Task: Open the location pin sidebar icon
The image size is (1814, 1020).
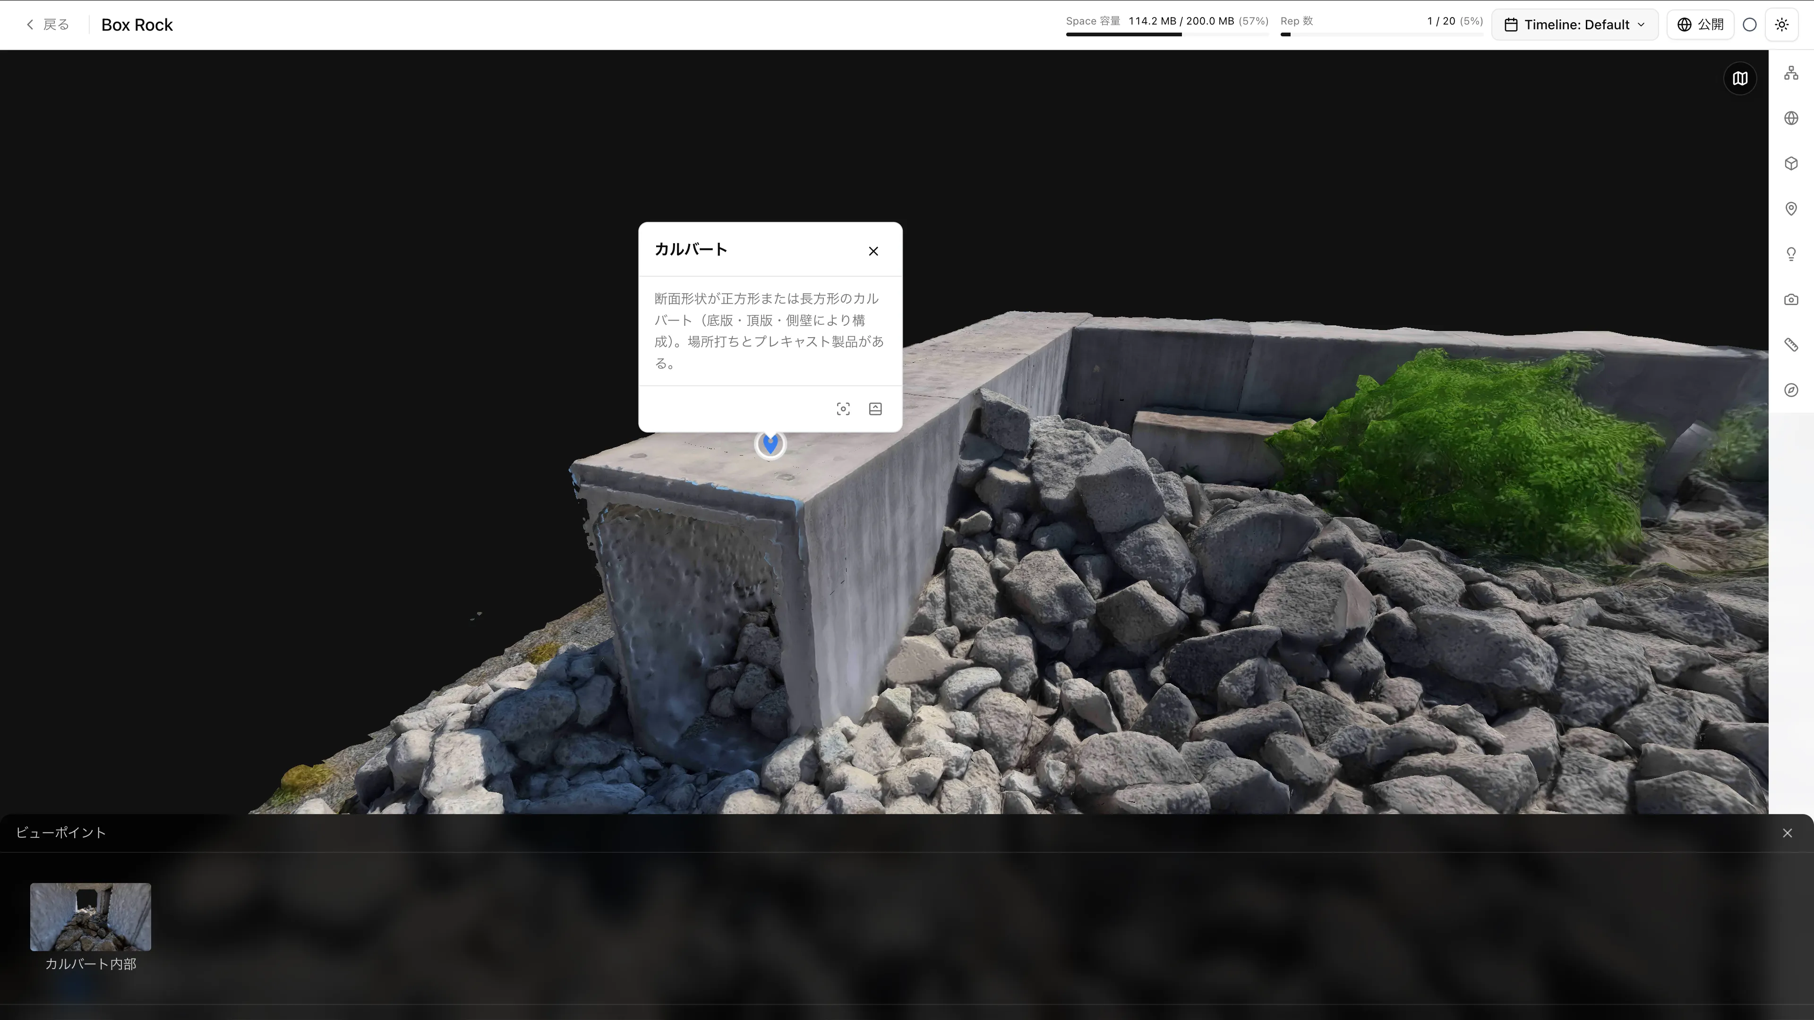Action: point(1791,209)
